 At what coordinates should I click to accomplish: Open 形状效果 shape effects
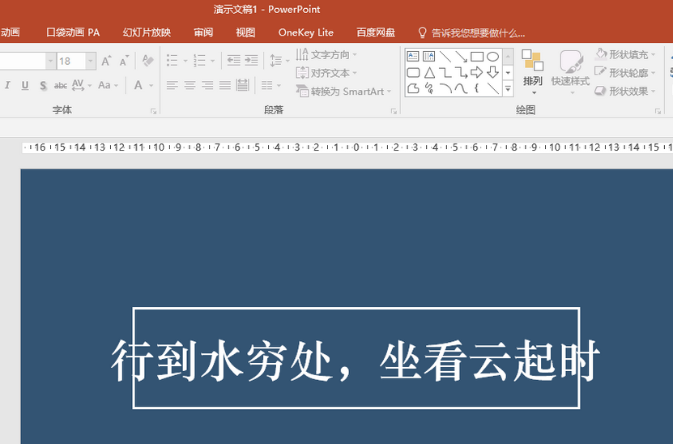625,91
